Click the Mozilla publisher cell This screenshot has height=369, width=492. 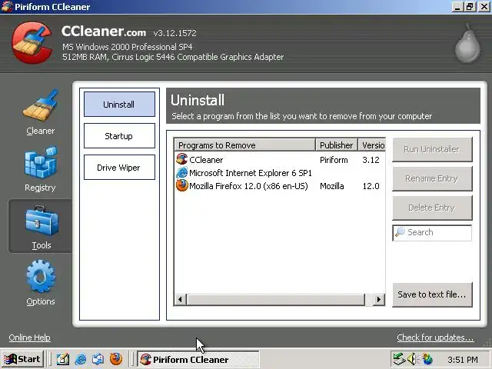[332, 186]
